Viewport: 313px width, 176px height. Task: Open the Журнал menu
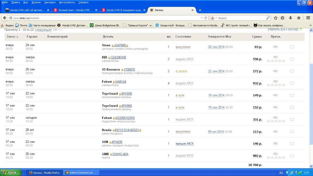coord(36,2)
